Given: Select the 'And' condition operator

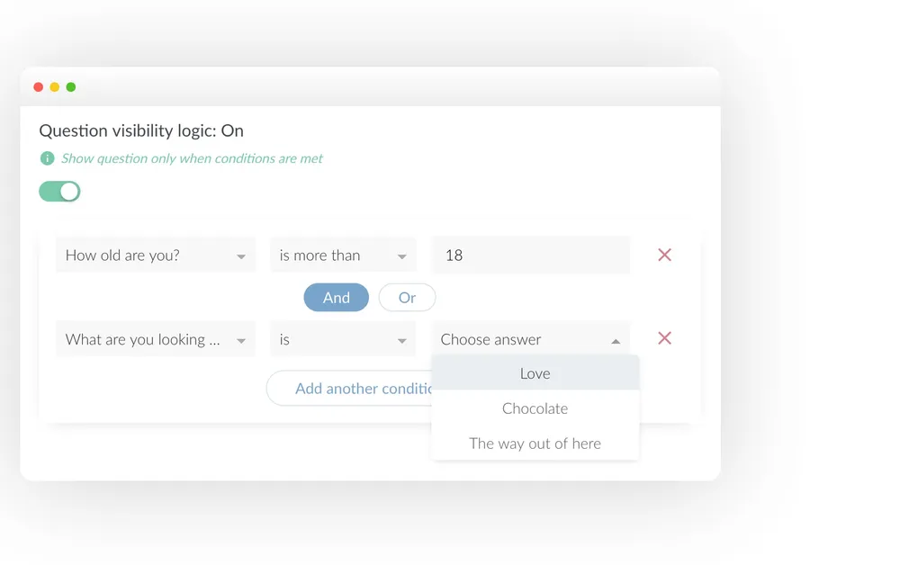Looking at the screenshot, I should [337, 298].
